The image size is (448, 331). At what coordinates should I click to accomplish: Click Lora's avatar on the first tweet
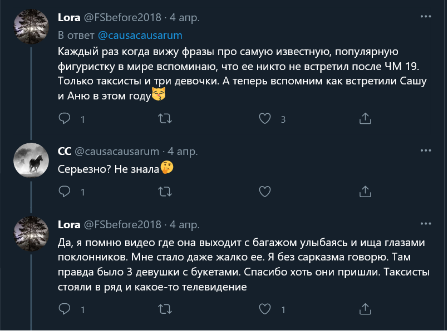pyautogui.click(x=32, y=27)
